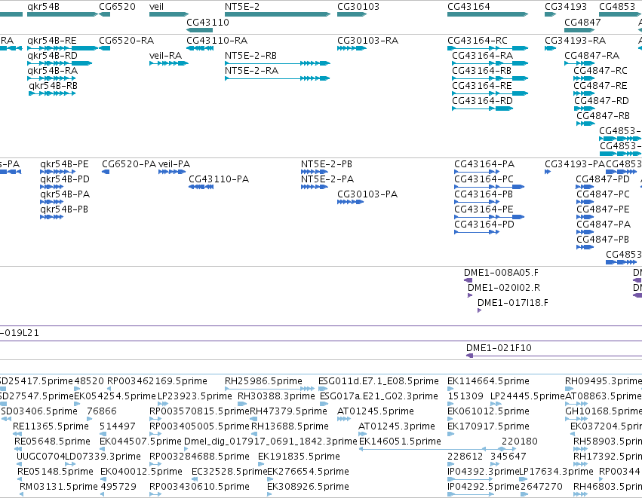Click the CG43164 gene arrow glyph
Image resolution: width=642 pixels, height=498 pixels.
point(488,14)
